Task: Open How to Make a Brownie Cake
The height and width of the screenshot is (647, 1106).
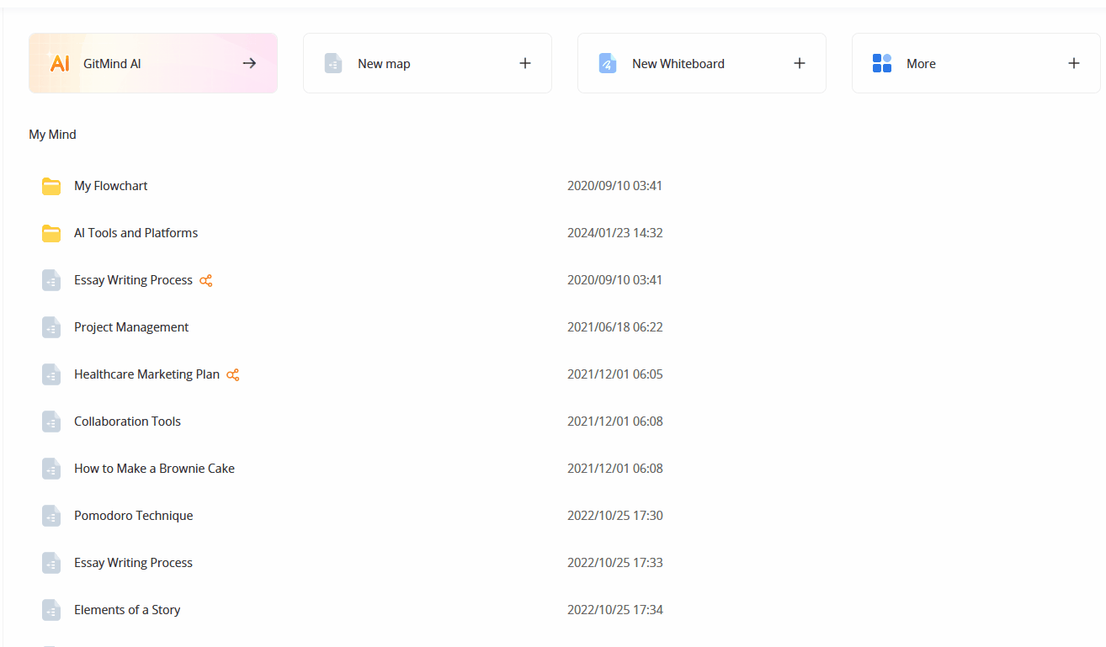Action: (154, 469)
